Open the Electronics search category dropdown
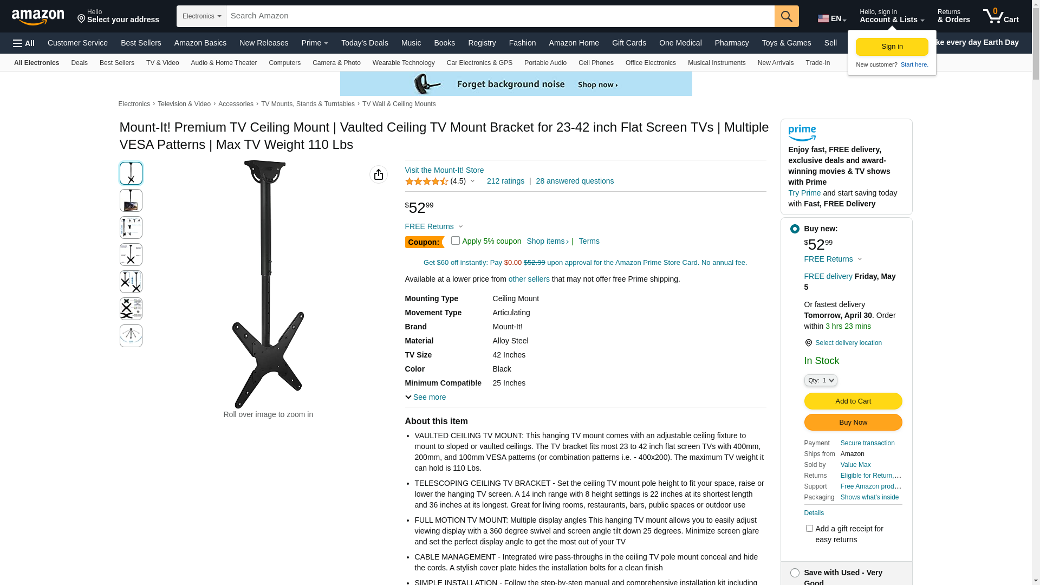 point(201,16)
